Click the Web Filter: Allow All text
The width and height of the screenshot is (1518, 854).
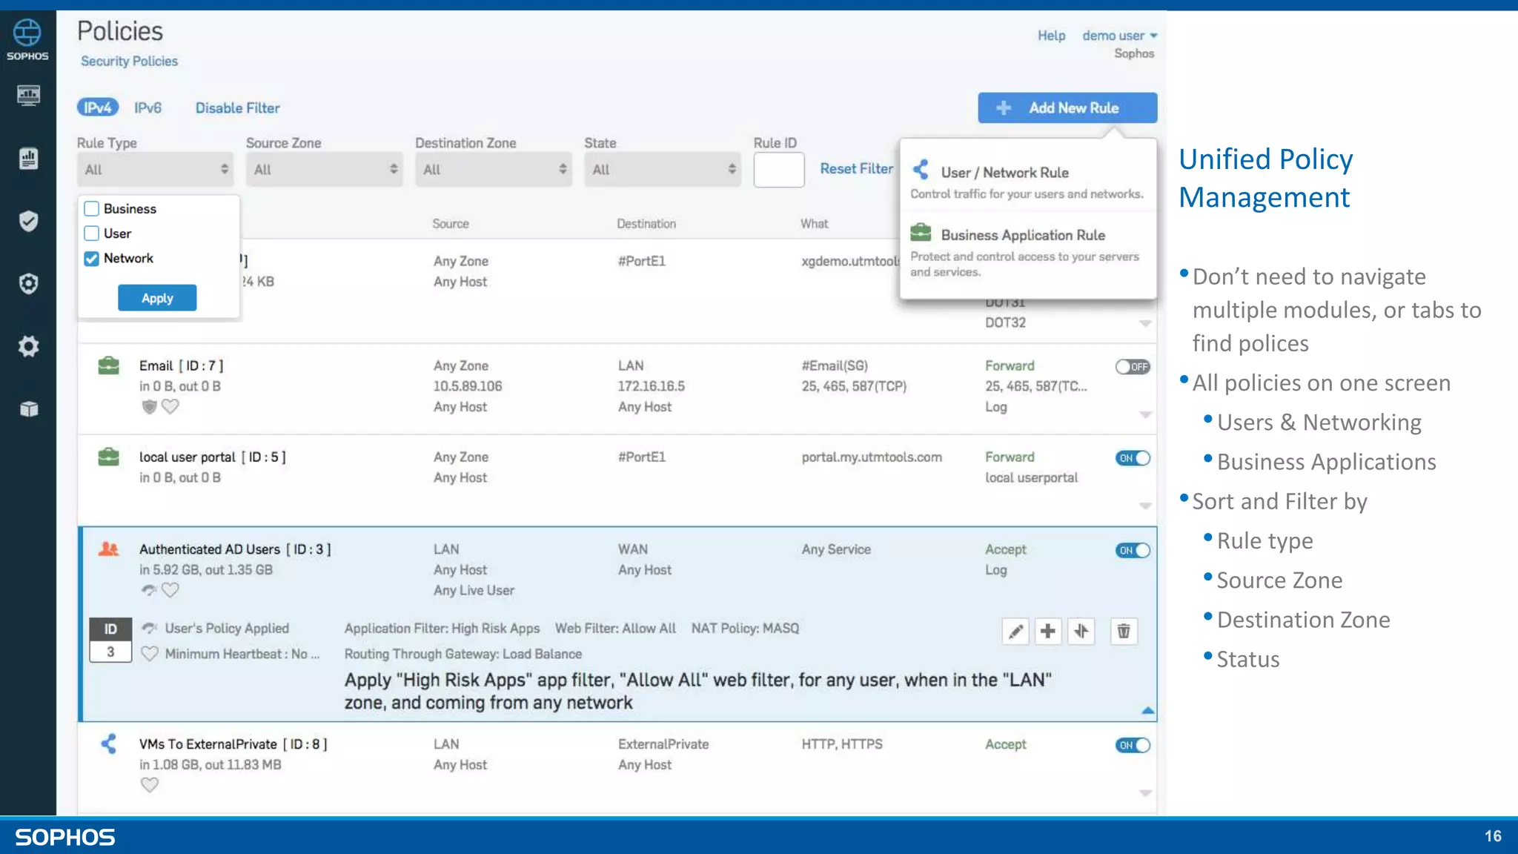[x=615, y=629]
